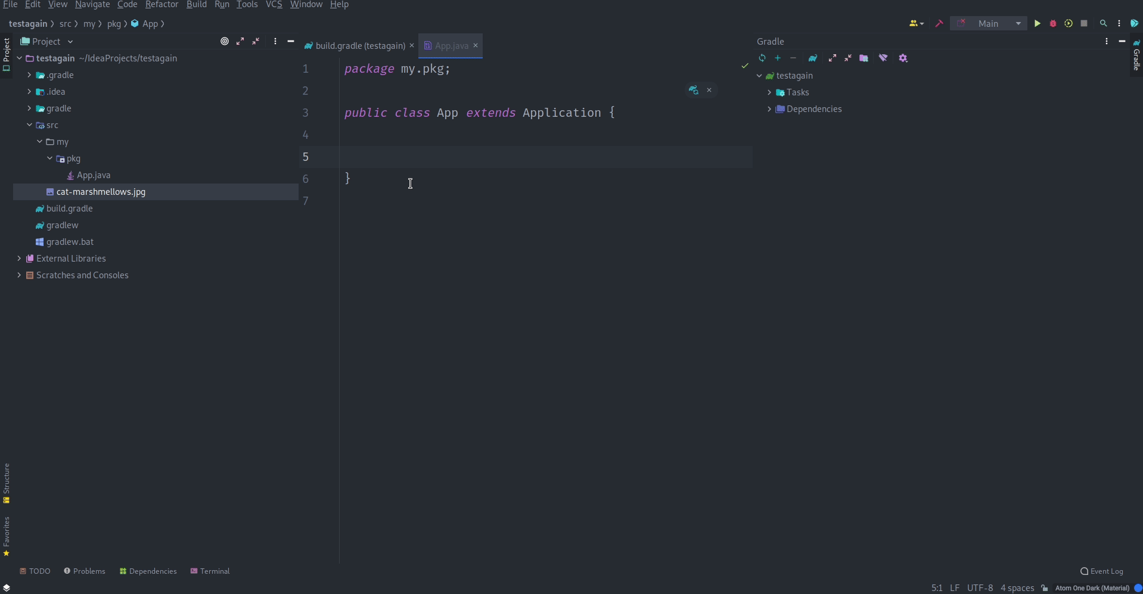1143x594 pixels.
Task: Open Project panel options menu
Action: click(x=275, y=41)
